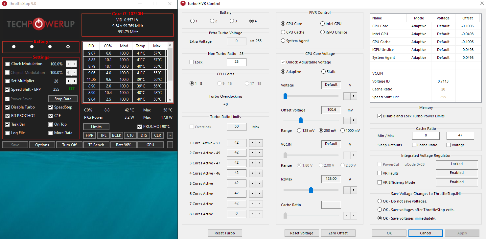Toggle the SpeedStep checkbox
Image resolution: width=486 pixels, height=239 pixels.
coord(51,107)
